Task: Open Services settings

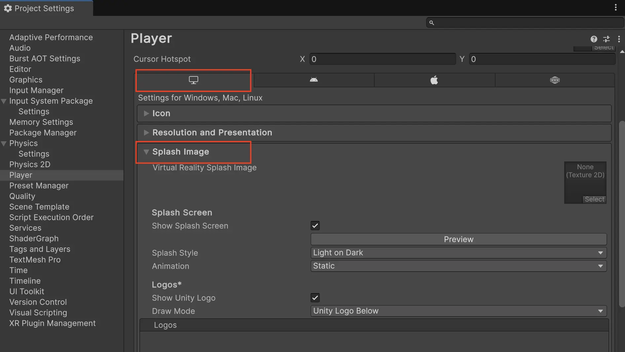Action: [25, 228]
